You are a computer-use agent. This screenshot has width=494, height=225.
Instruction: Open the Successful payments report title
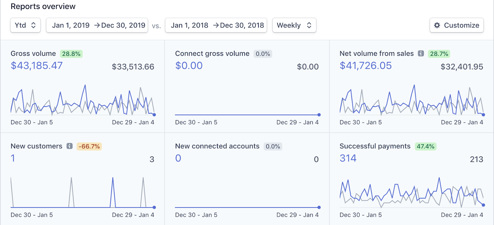(375, 146)
